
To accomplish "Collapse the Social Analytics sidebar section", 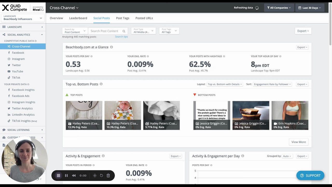I will click(23, 35).
